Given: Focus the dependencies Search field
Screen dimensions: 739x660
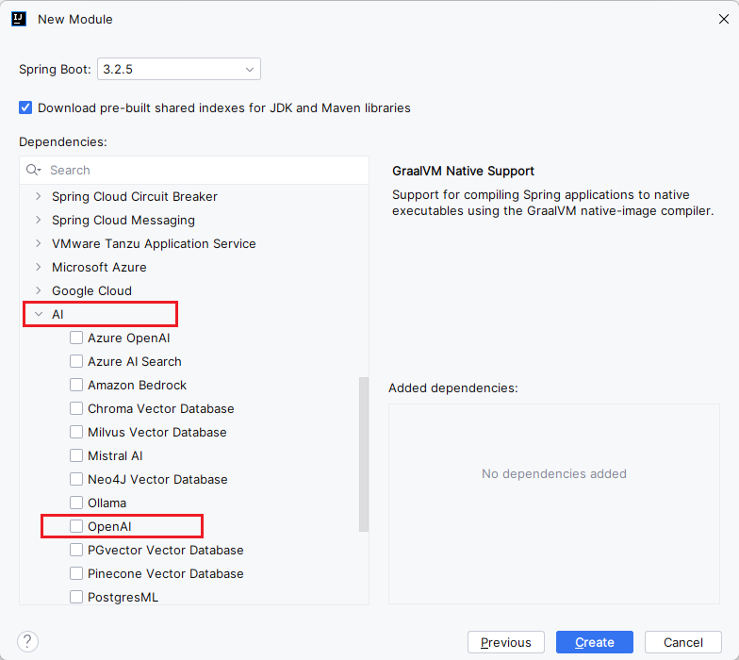Looking at the screenshot, I should [x=194, y=170].
